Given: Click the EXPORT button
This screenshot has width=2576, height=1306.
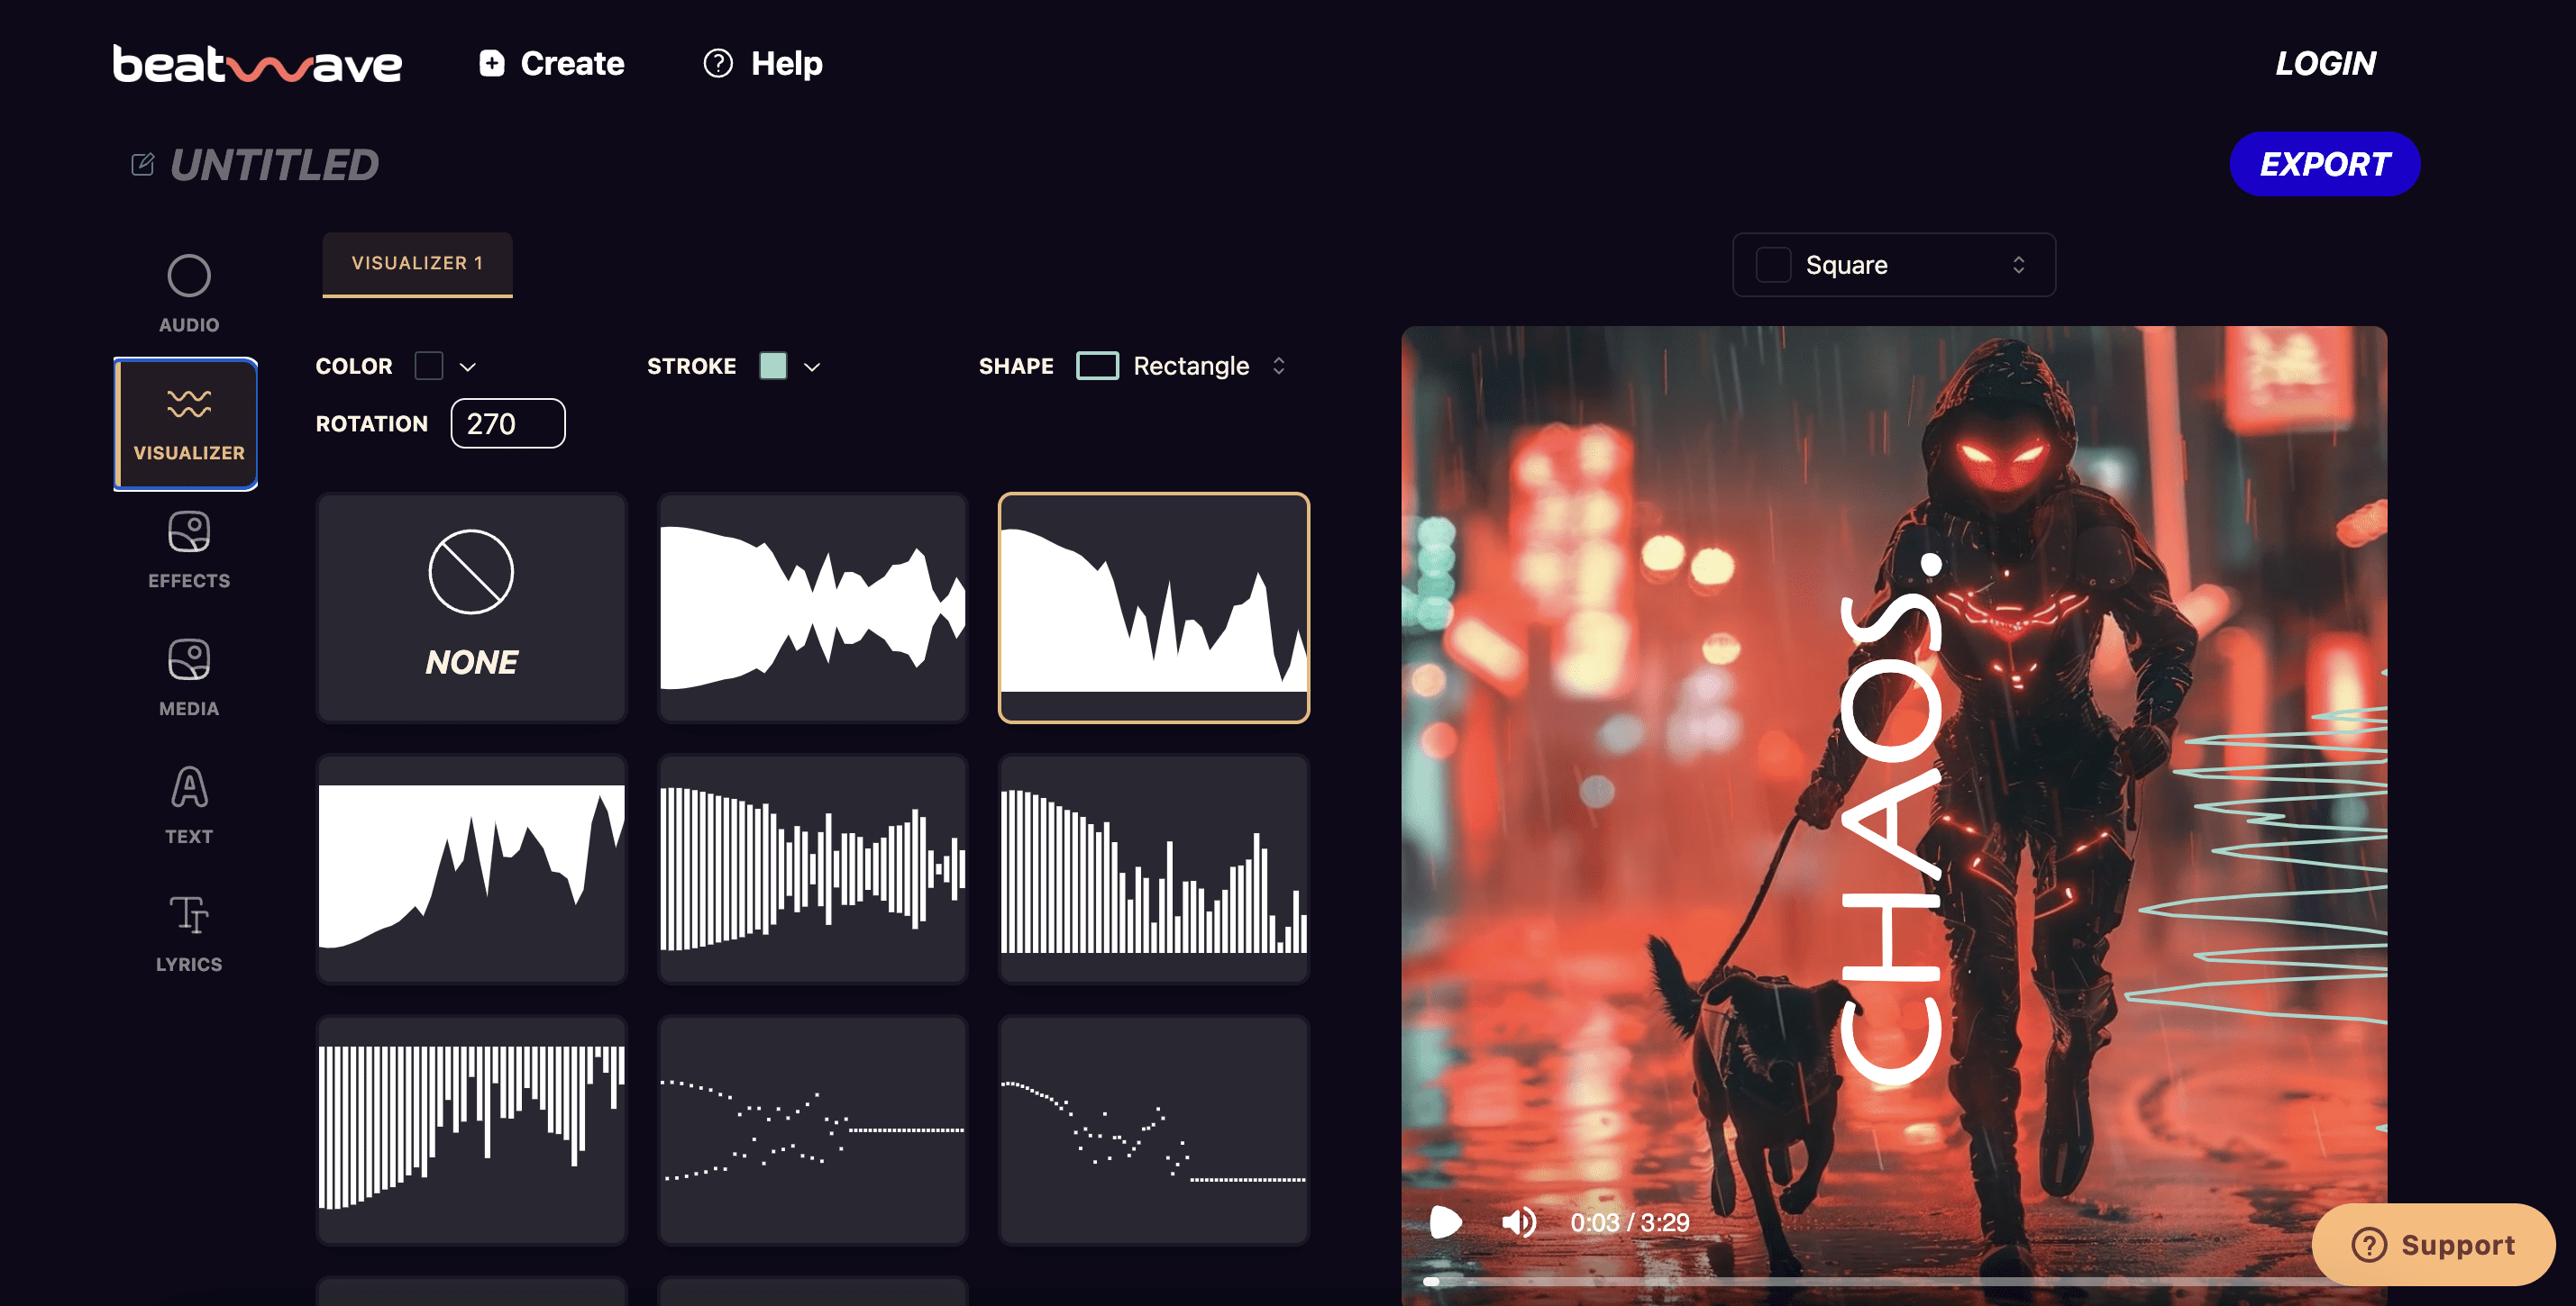Looking at the screenshot, I should coord(2324,164).
